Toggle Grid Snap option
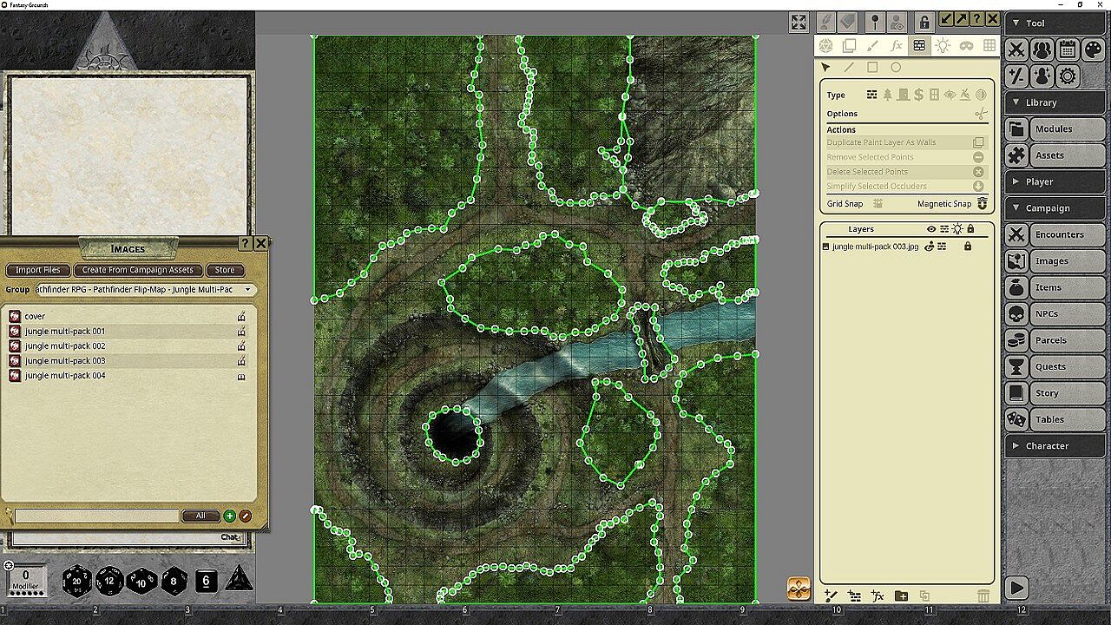Image resolution: width=1111 pixels, height=625 pixels. pos(878,204)
